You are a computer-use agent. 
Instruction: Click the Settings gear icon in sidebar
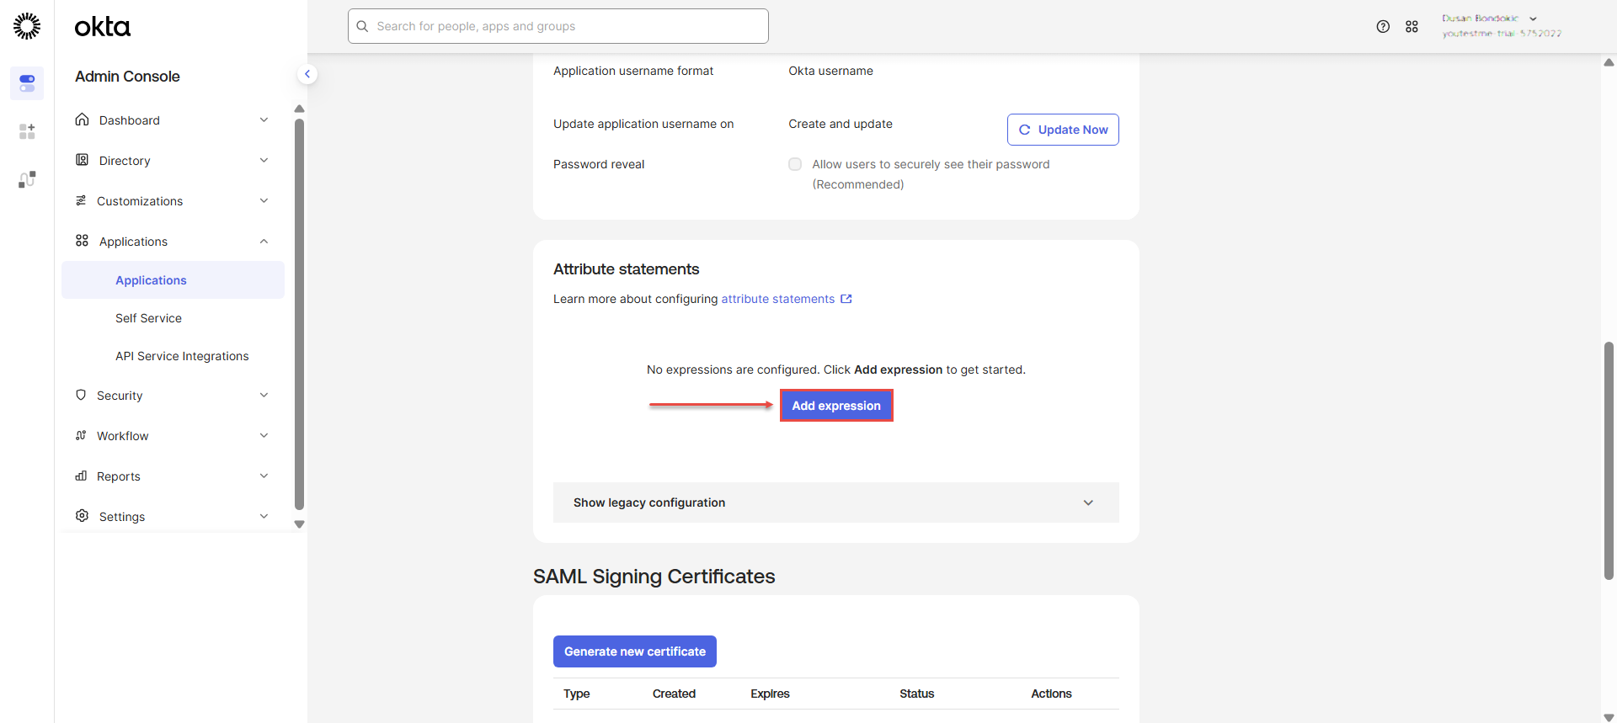(82, 516)
